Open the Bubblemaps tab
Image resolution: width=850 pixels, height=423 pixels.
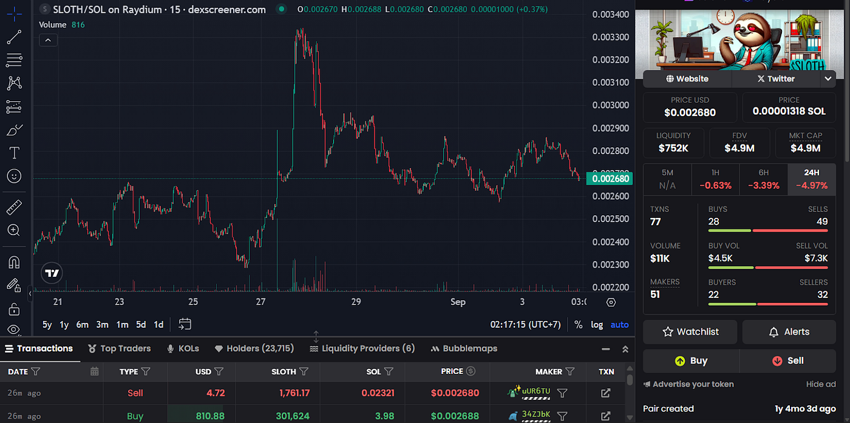463,348
